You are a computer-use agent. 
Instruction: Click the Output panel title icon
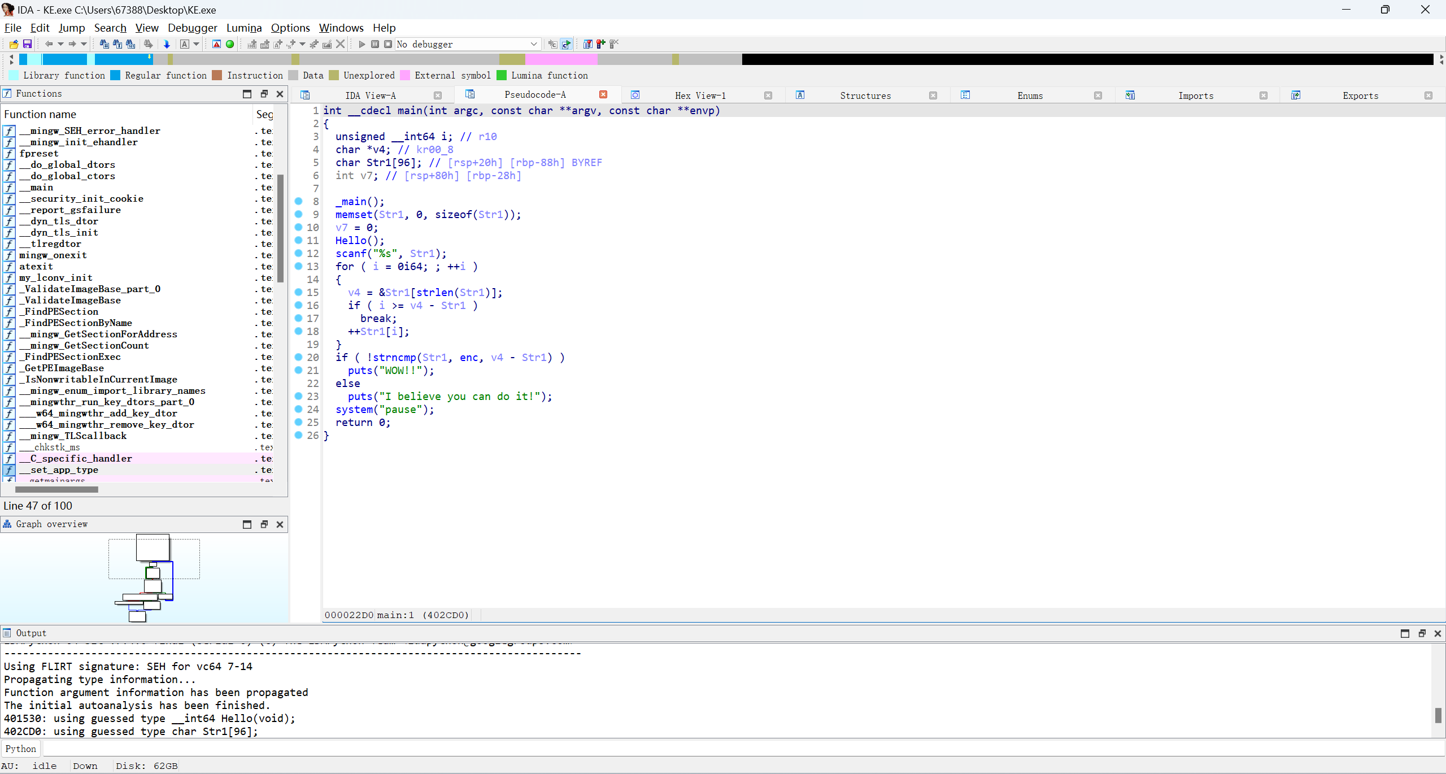(7, 633)
